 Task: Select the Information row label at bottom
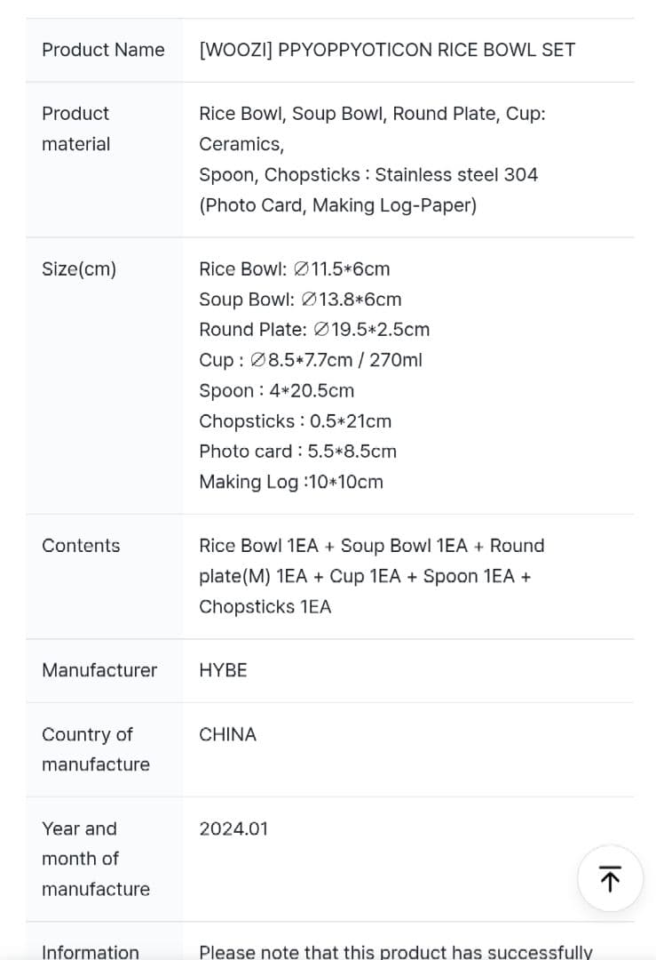91,951
